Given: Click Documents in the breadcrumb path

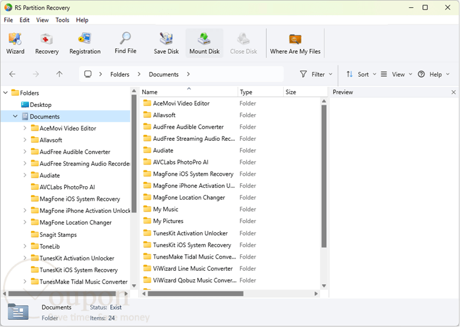Looking at the screenshot, I should (163, 74).
